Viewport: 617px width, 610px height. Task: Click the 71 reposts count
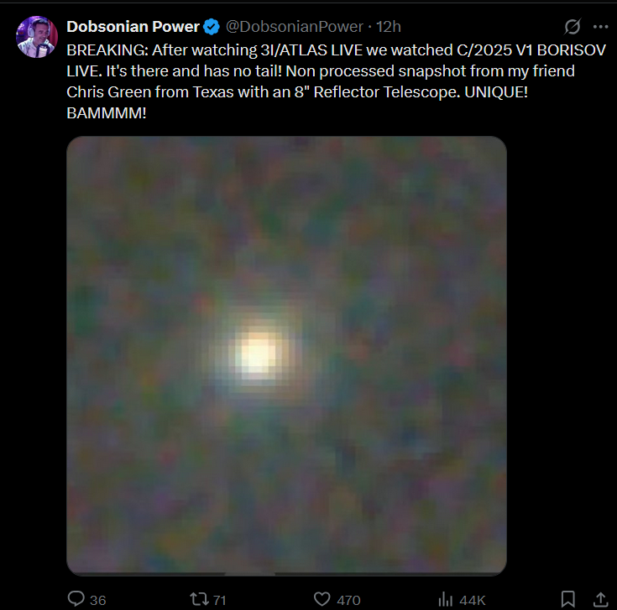[220, 600]
